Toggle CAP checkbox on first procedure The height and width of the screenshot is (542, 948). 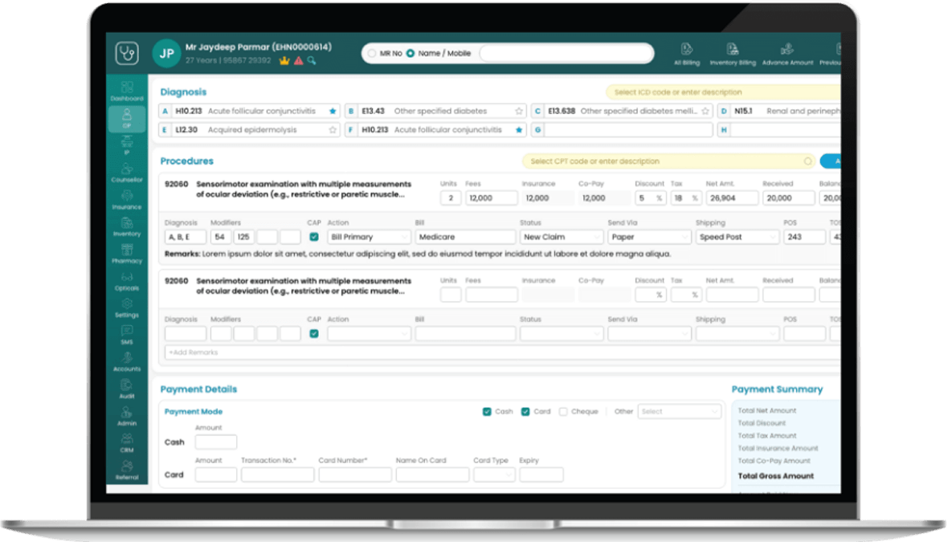(314, 237)
